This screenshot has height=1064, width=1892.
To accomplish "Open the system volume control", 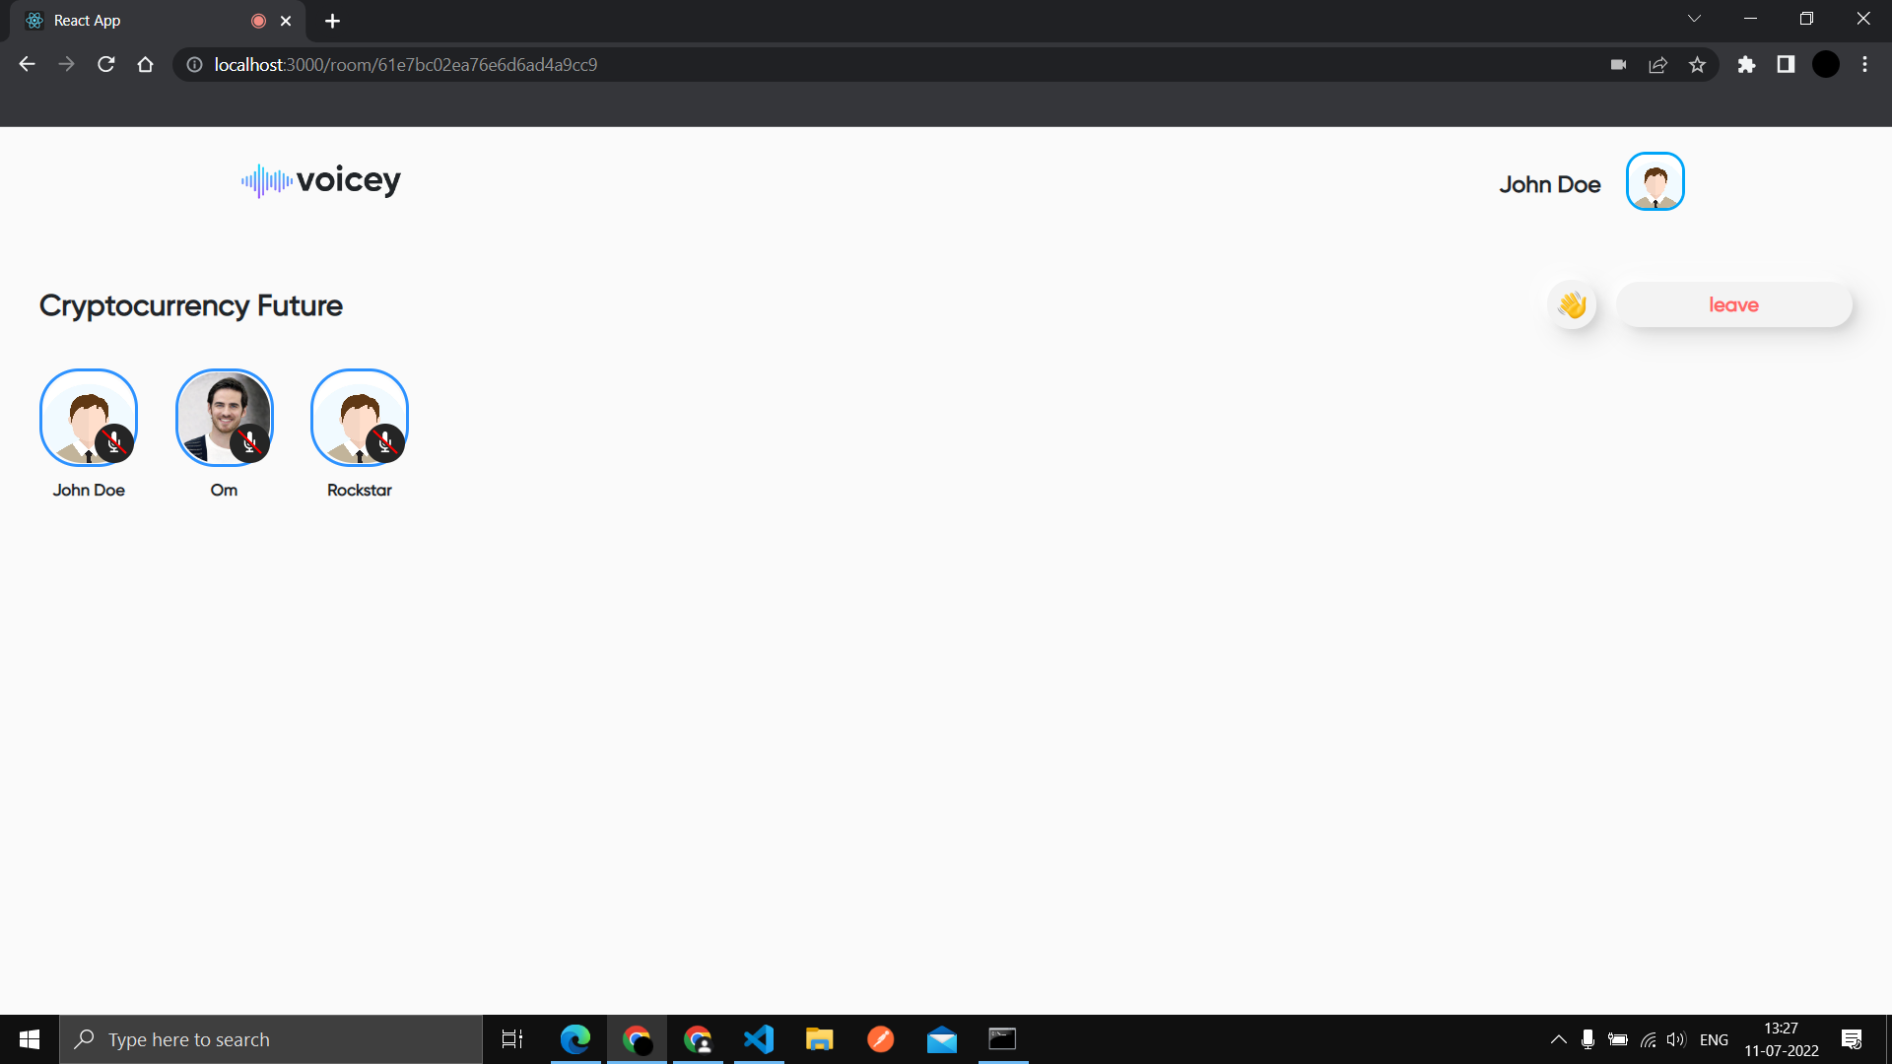I will coord(1675,1039).
